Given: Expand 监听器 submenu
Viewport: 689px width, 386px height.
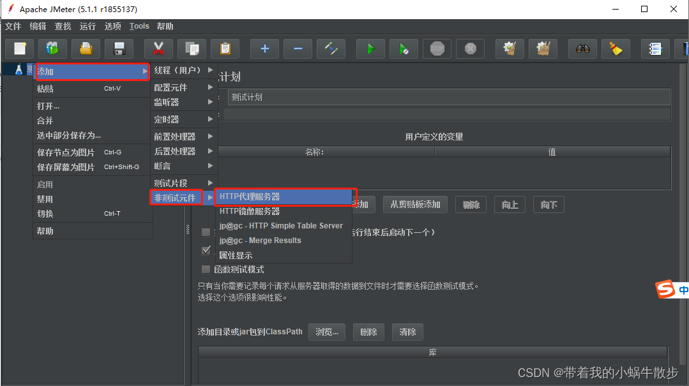Looking at the screenshot, I should pos(184,102).
